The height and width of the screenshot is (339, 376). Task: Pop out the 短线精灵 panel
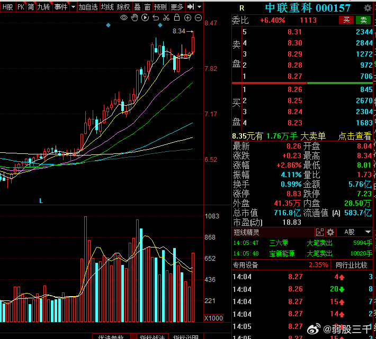tap(319, 232)
